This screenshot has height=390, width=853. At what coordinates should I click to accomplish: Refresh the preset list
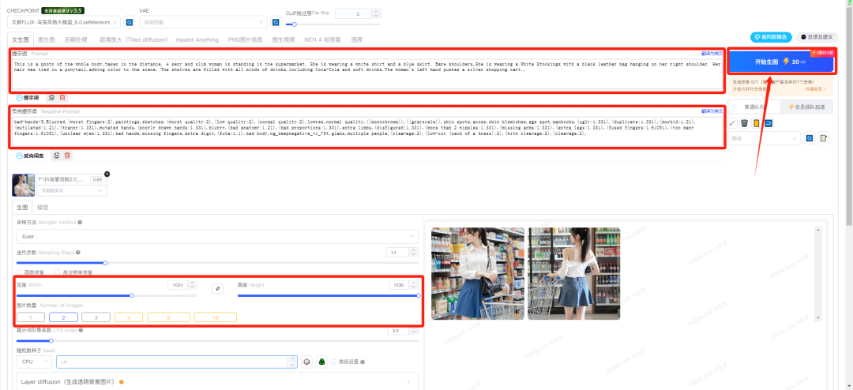(x=810, y=139)
